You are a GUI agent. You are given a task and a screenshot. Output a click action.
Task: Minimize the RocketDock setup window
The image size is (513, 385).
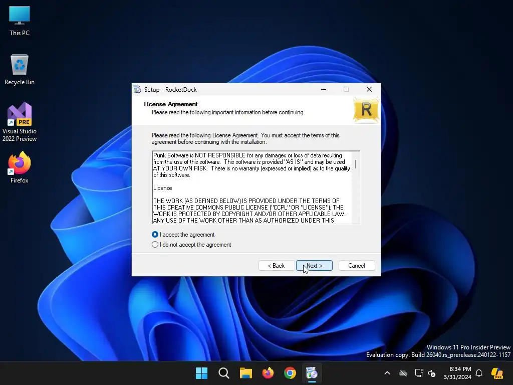[324, 89]
